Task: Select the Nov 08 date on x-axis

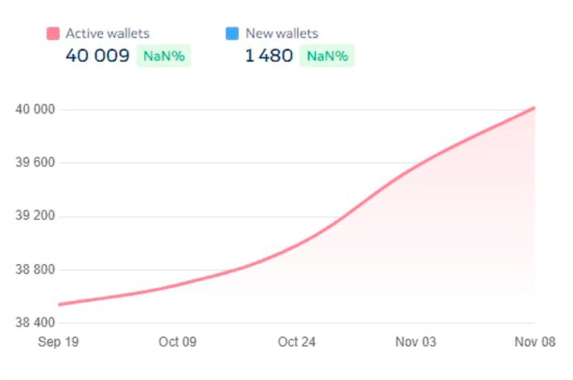Action: tap(535, 342)
